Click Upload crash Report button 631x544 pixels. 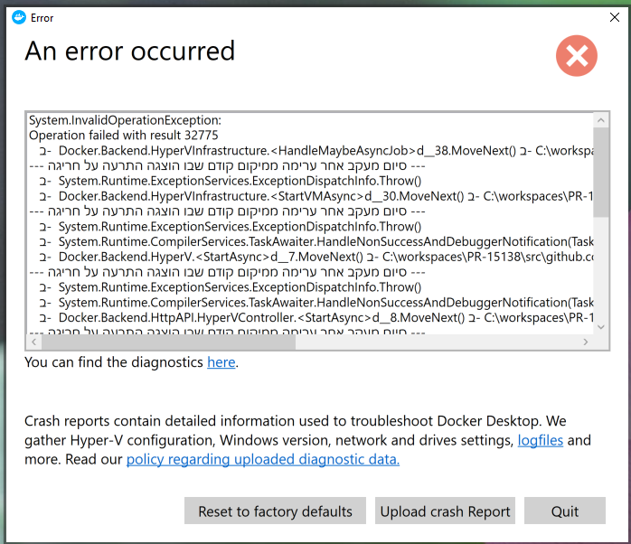coord(445,511)
